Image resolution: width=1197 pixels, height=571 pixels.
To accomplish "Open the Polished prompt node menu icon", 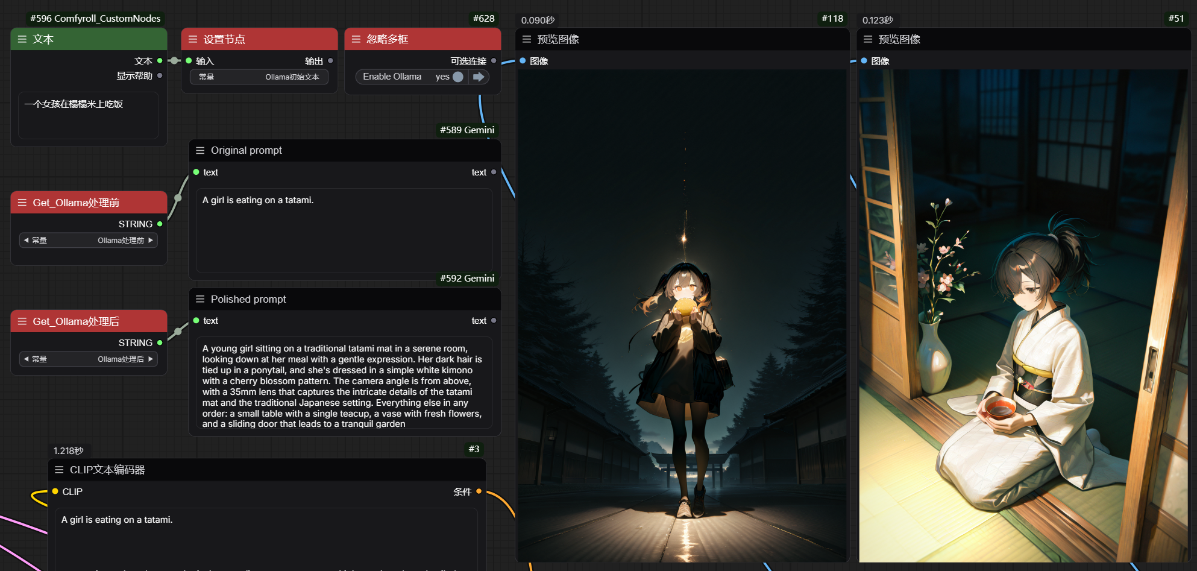I will point(200,299).
